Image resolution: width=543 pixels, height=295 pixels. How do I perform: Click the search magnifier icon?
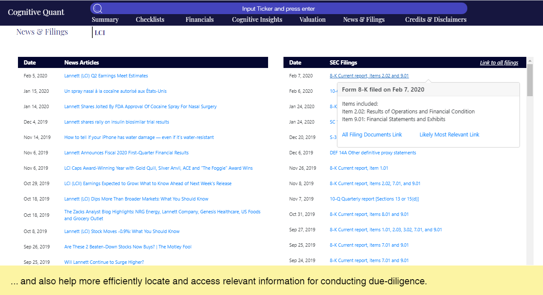(97, 8)
